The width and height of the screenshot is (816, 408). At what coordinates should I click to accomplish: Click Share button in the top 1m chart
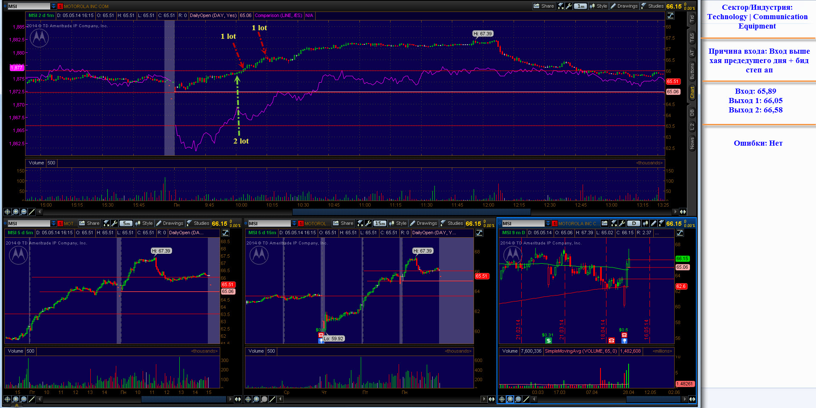click(544, 6)
